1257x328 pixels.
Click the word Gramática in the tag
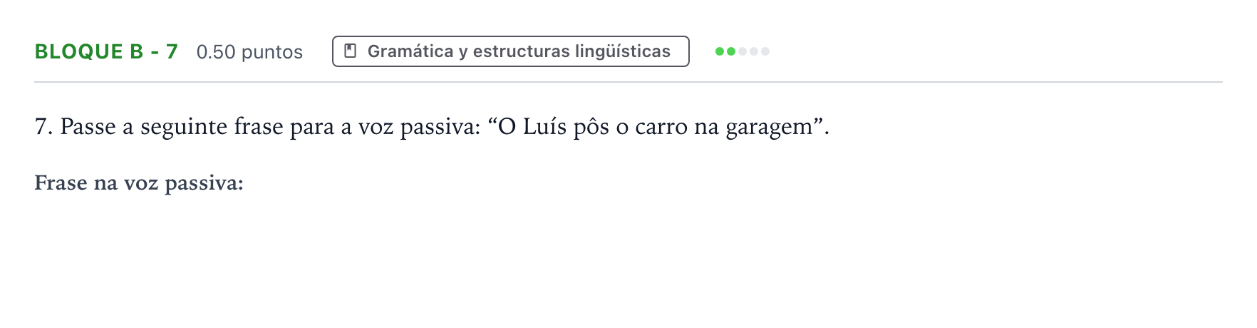click(410, 51)
